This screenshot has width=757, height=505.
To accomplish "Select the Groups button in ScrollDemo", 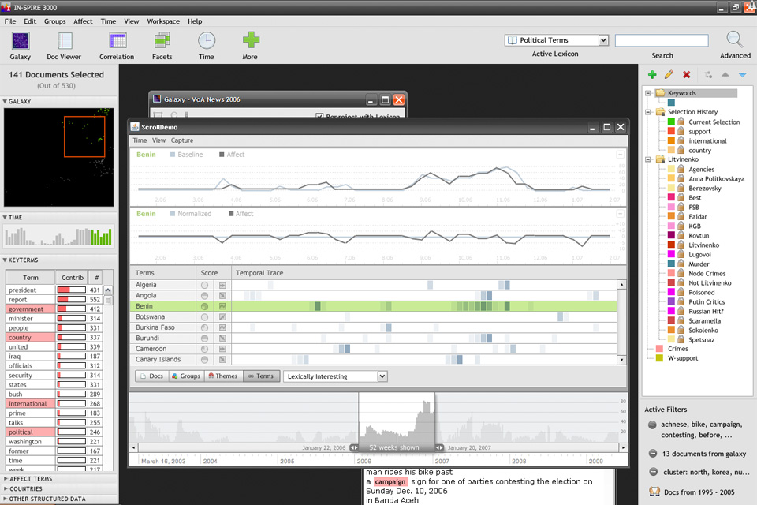I will pos(186,376).
